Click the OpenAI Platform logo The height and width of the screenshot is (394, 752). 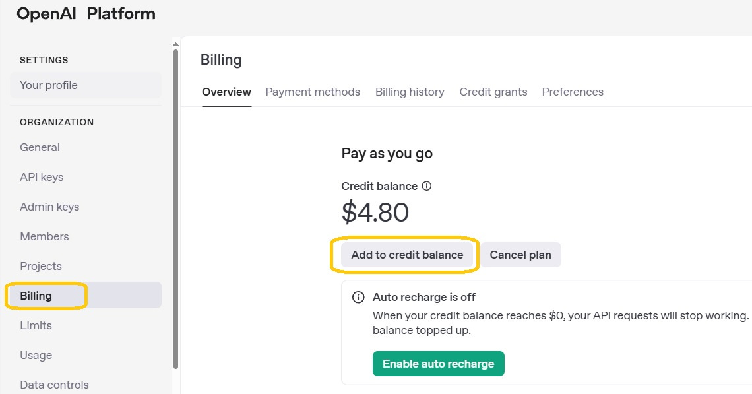[x=86, y=14]
